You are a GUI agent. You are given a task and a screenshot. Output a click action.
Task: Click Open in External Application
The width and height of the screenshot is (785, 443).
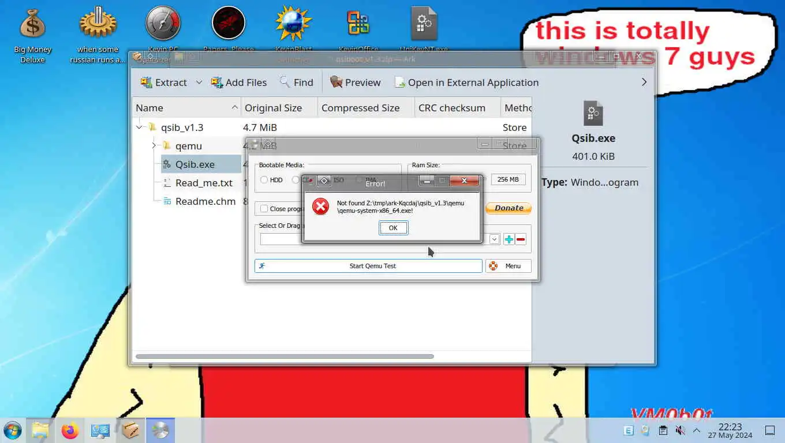[x=466, y=82]
